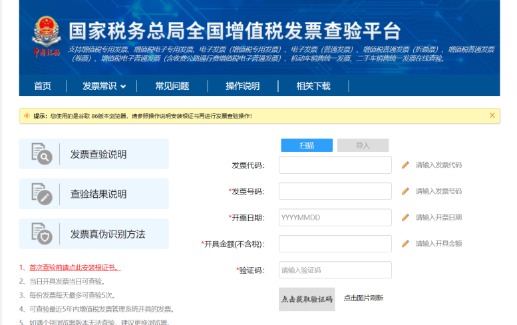
Task: Click the pencil icon next to 请输入发票代码
Action: pyautogui.click(x=405, y=165)
